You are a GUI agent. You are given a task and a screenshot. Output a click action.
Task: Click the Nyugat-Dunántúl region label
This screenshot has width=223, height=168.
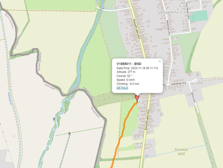[x=40, y=61]
